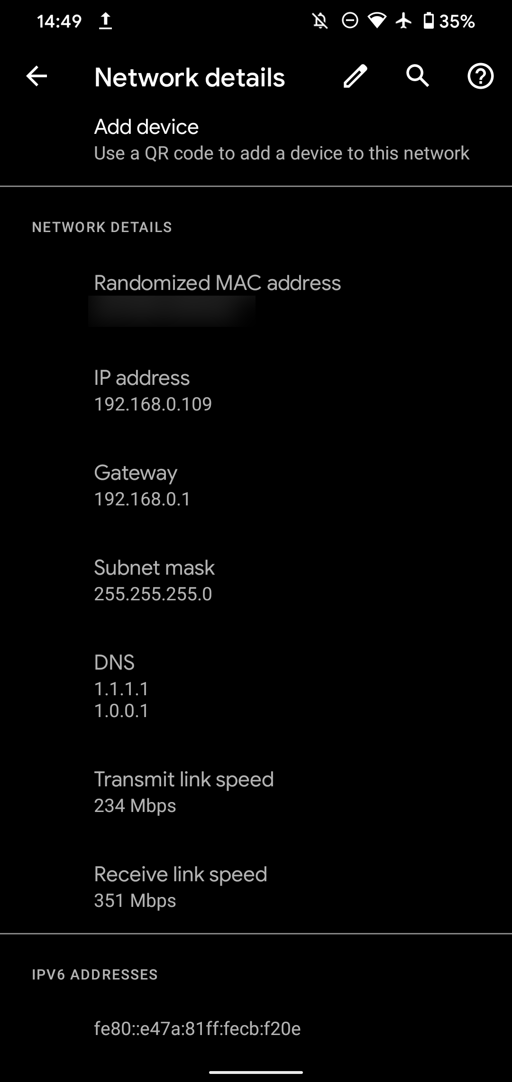Tap the Subnet mask value 255.255.255.0
This screenshot has height=1082, width=512.
coord(256,580)
